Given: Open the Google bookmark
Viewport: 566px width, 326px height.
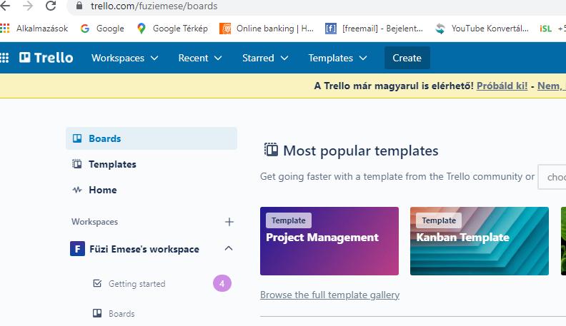Looking at the screenshot, I should tap(102, 29).
